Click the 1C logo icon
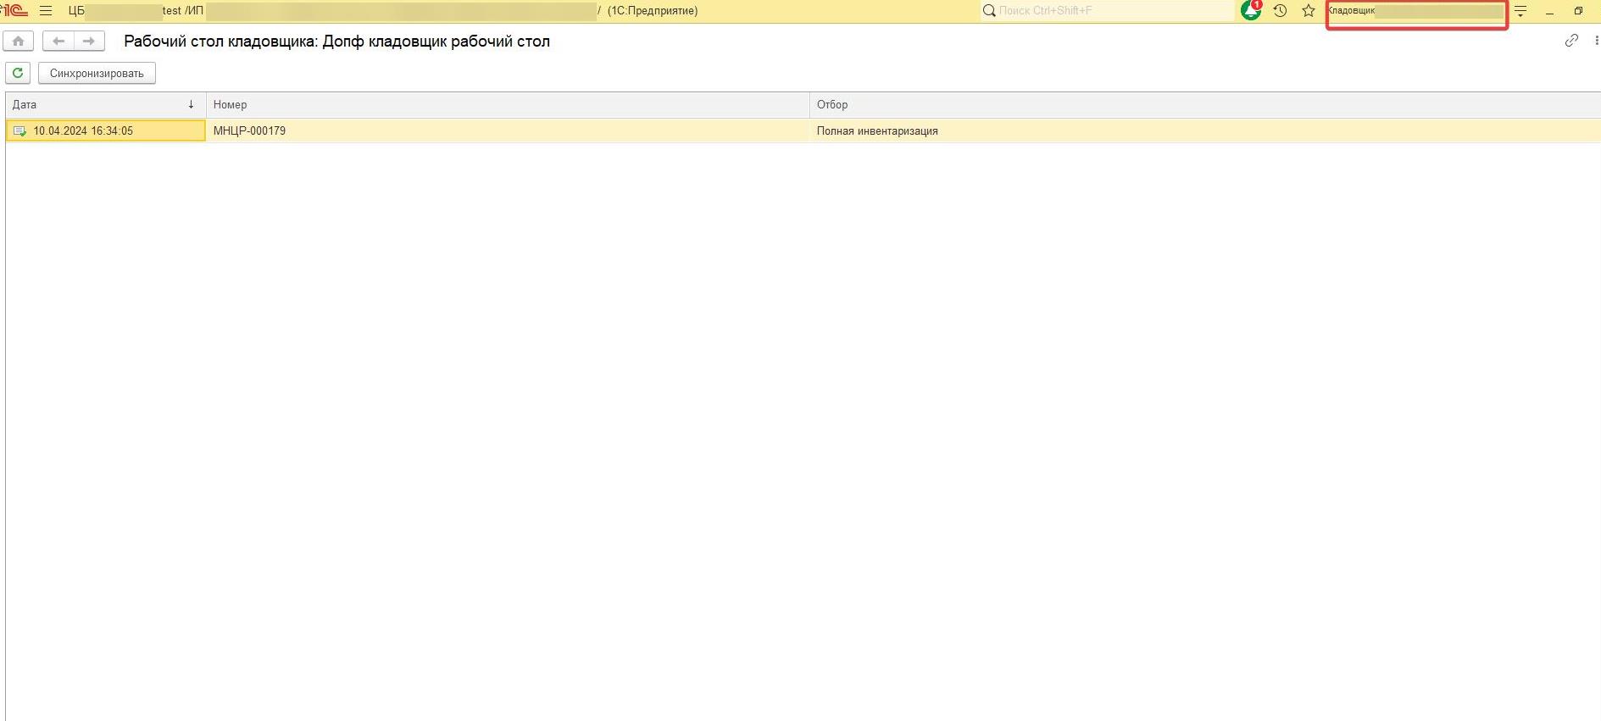Screen dimensions: 1601x721 [14, 11]
